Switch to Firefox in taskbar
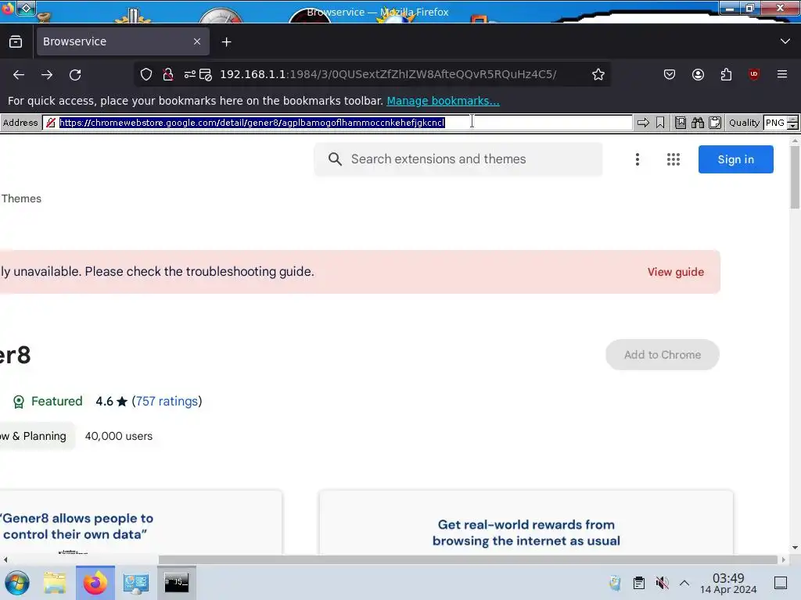 click(x=95, y=582)
